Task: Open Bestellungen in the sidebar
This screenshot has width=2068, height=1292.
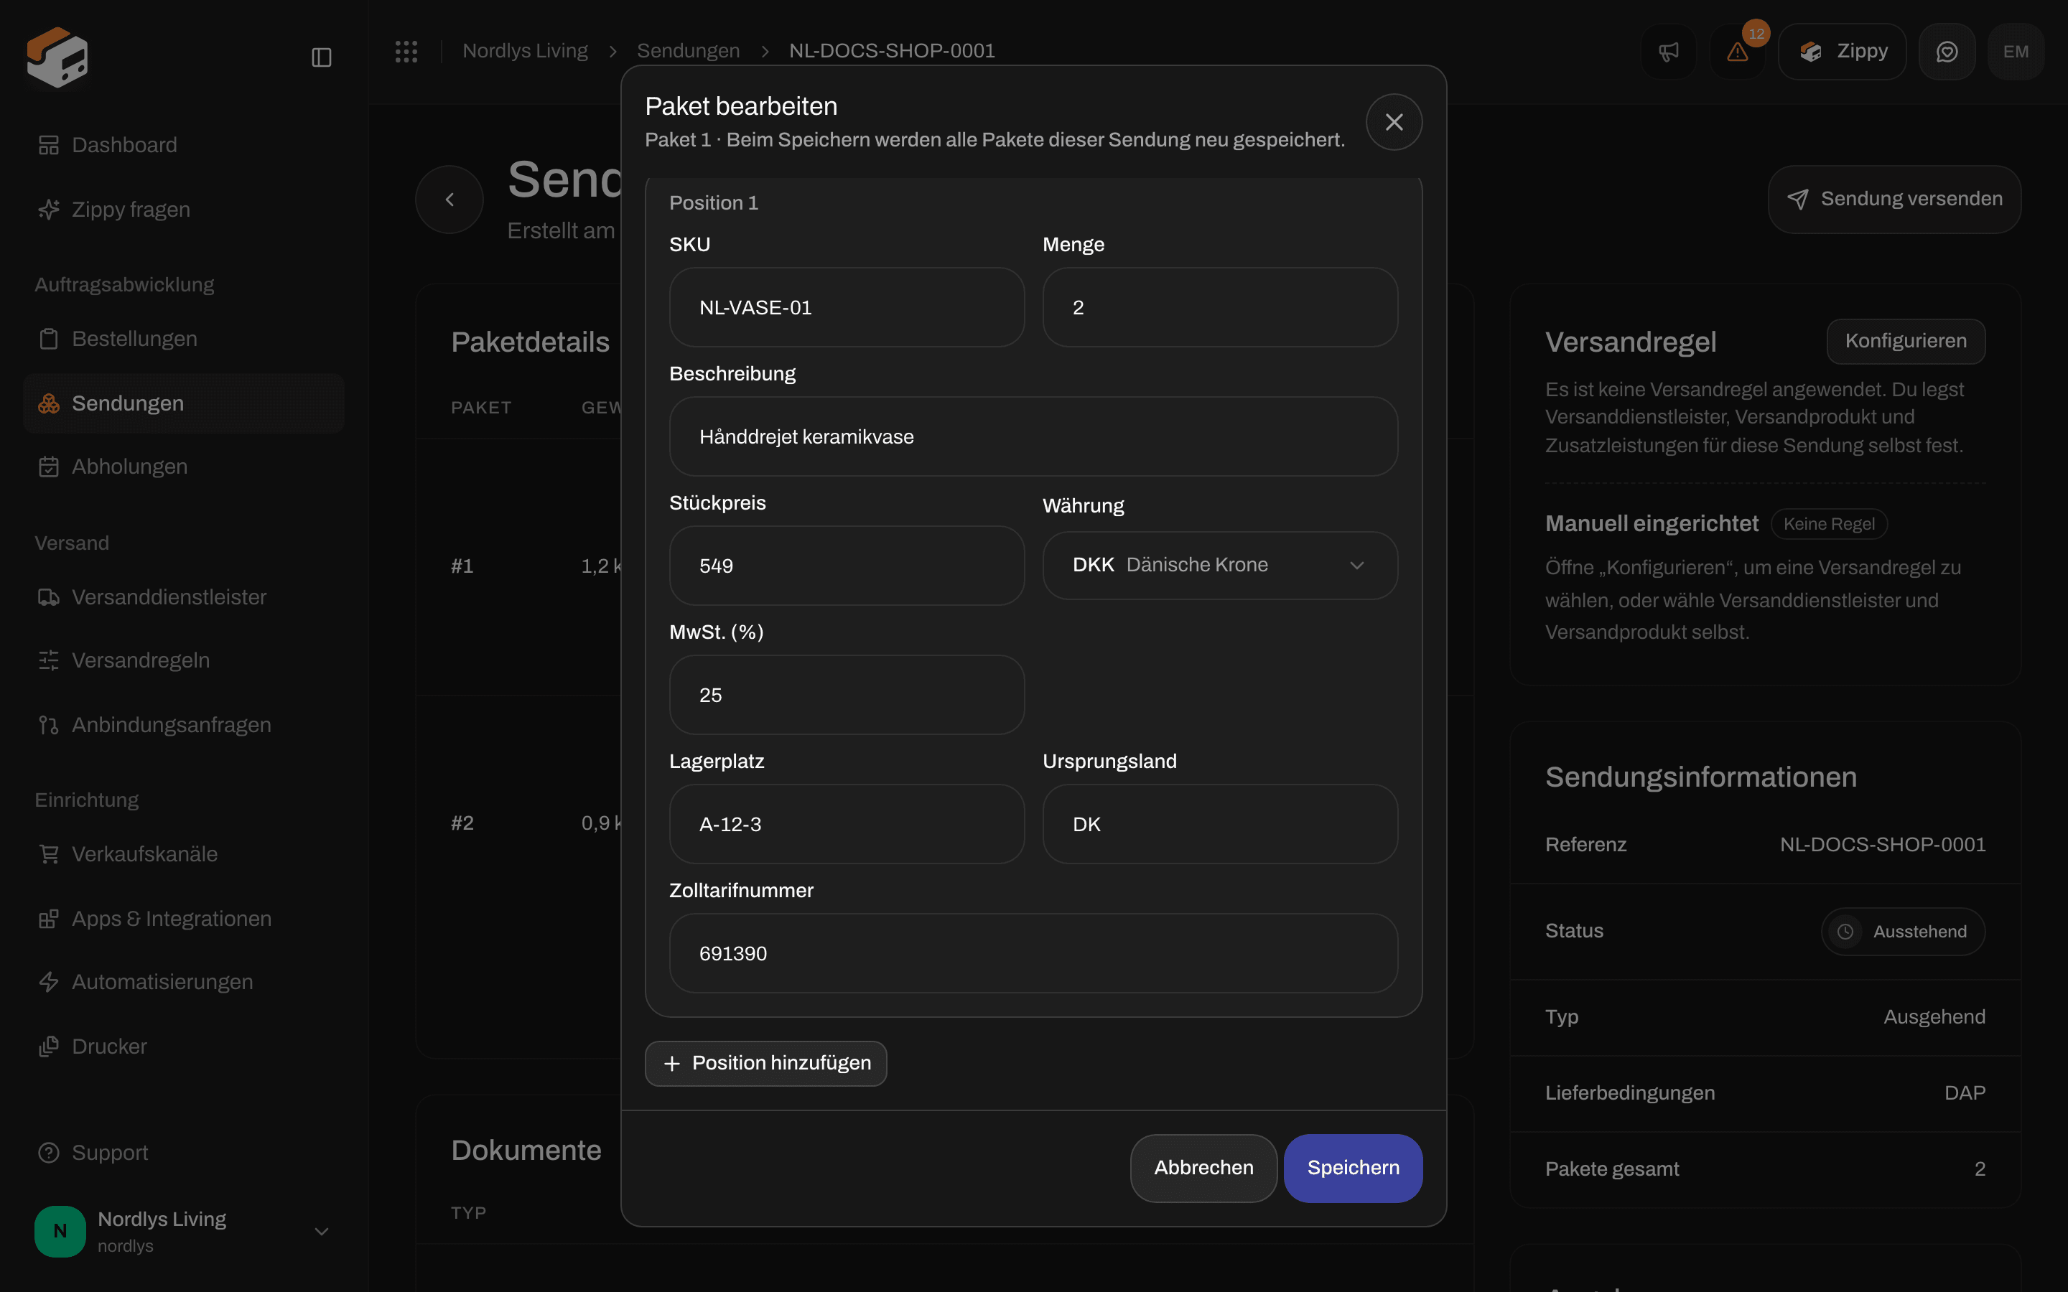Action: pos(184,338)
